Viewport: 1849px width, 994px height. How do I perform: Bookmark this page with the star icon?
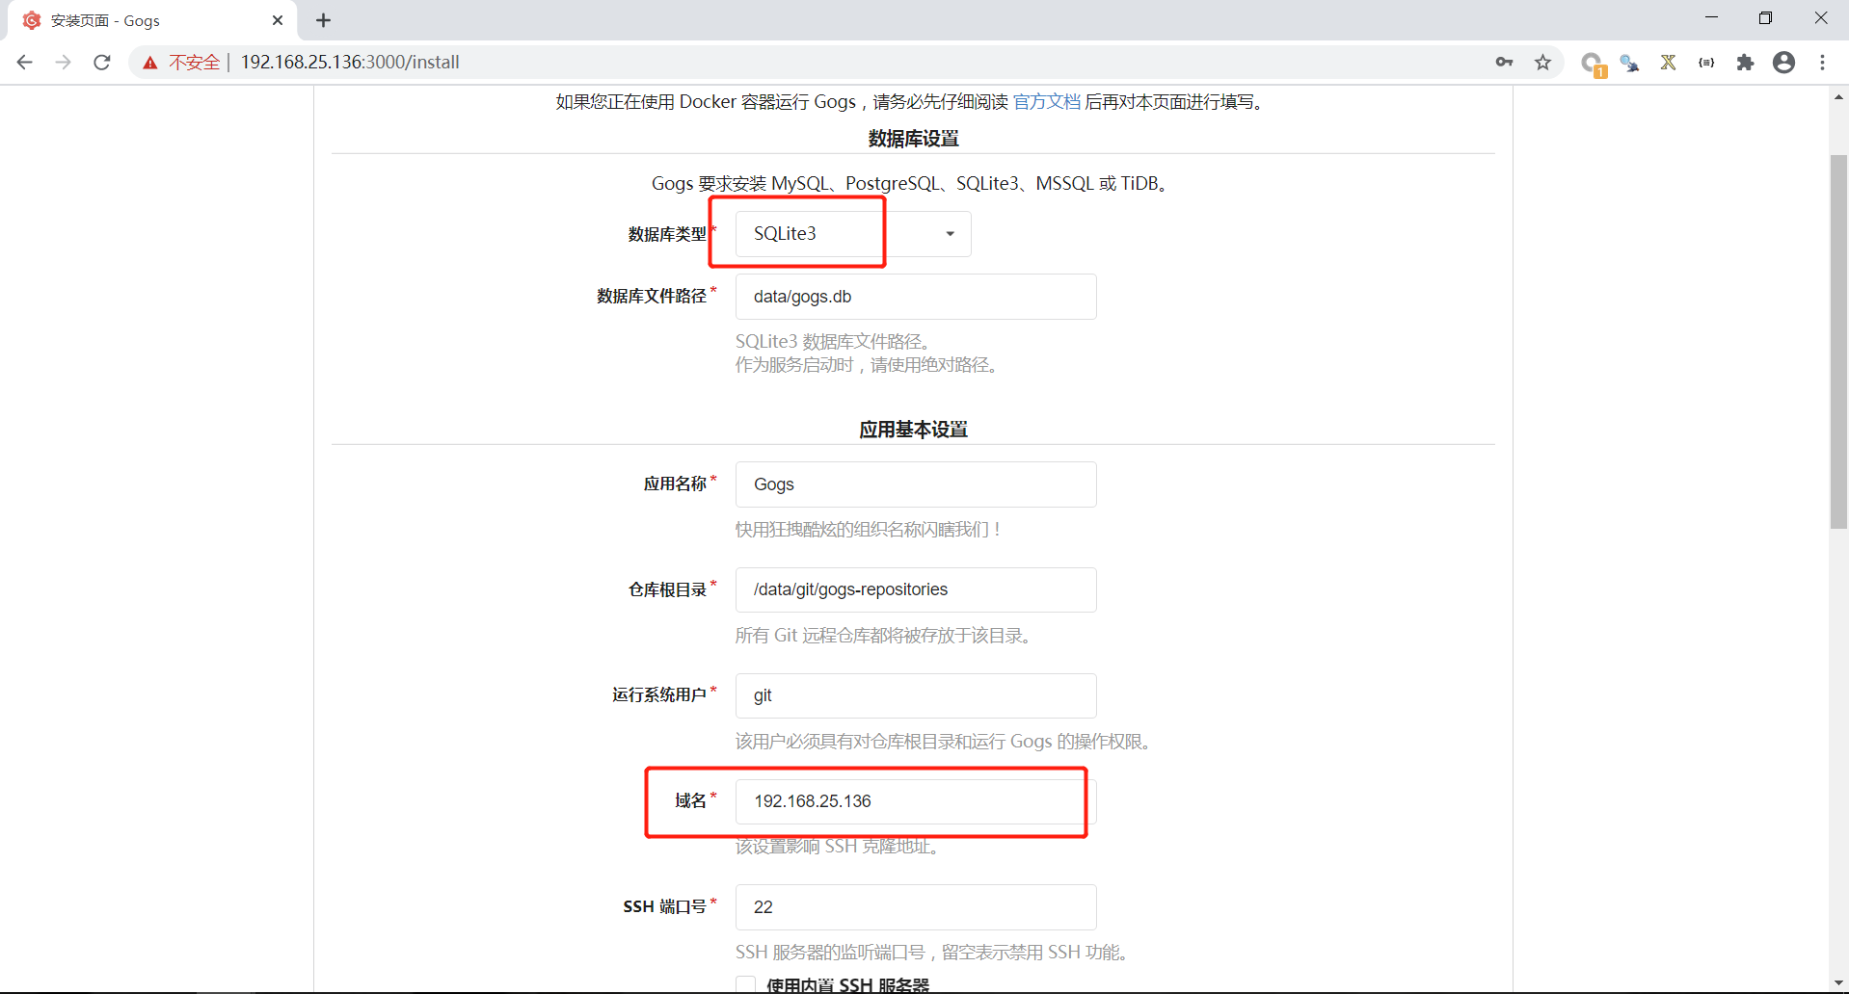[x=1543, y=63]
